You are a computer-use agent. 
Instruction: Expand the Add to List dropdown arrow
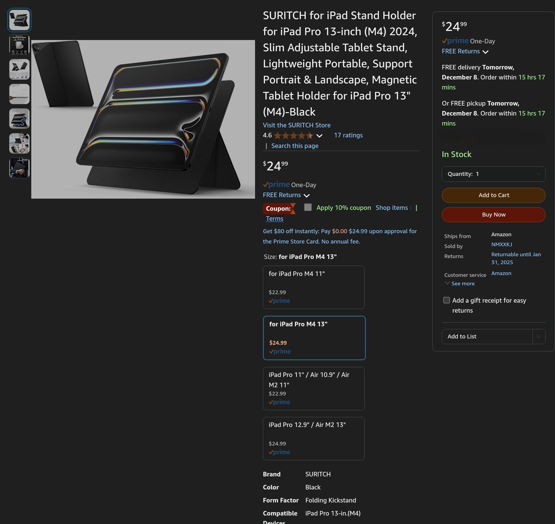539,337
